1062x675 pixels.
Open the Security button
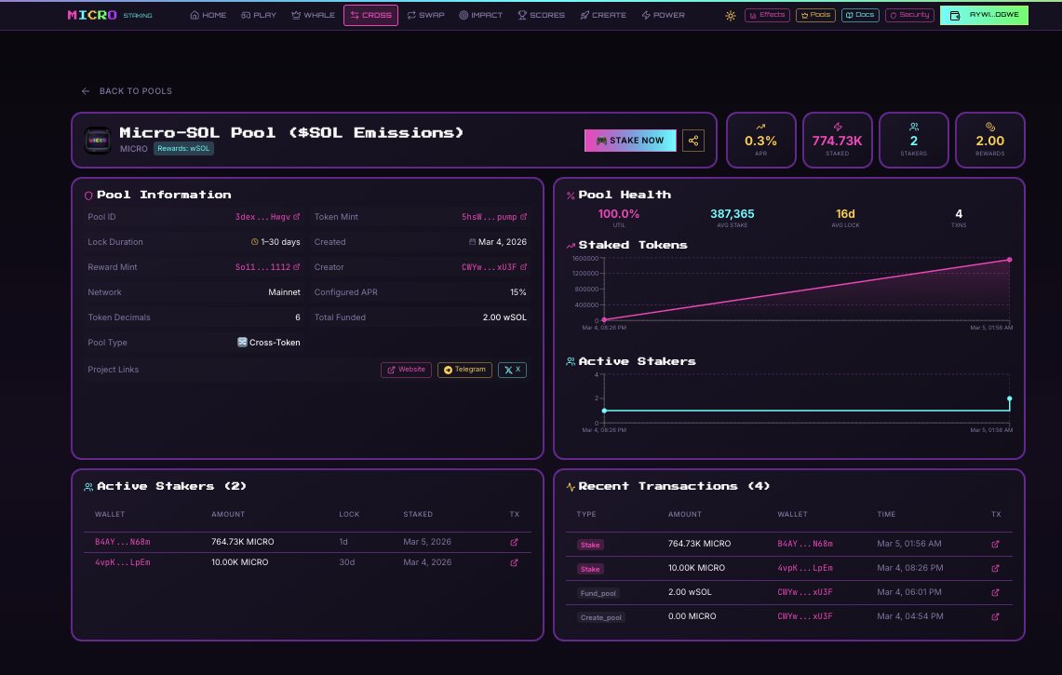909,15
